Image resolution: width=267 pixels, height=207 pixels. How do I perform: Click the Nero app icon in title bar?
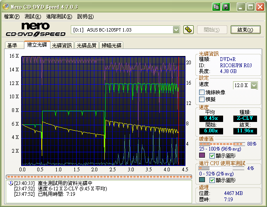pyautogui.click(x=6, y=7)
